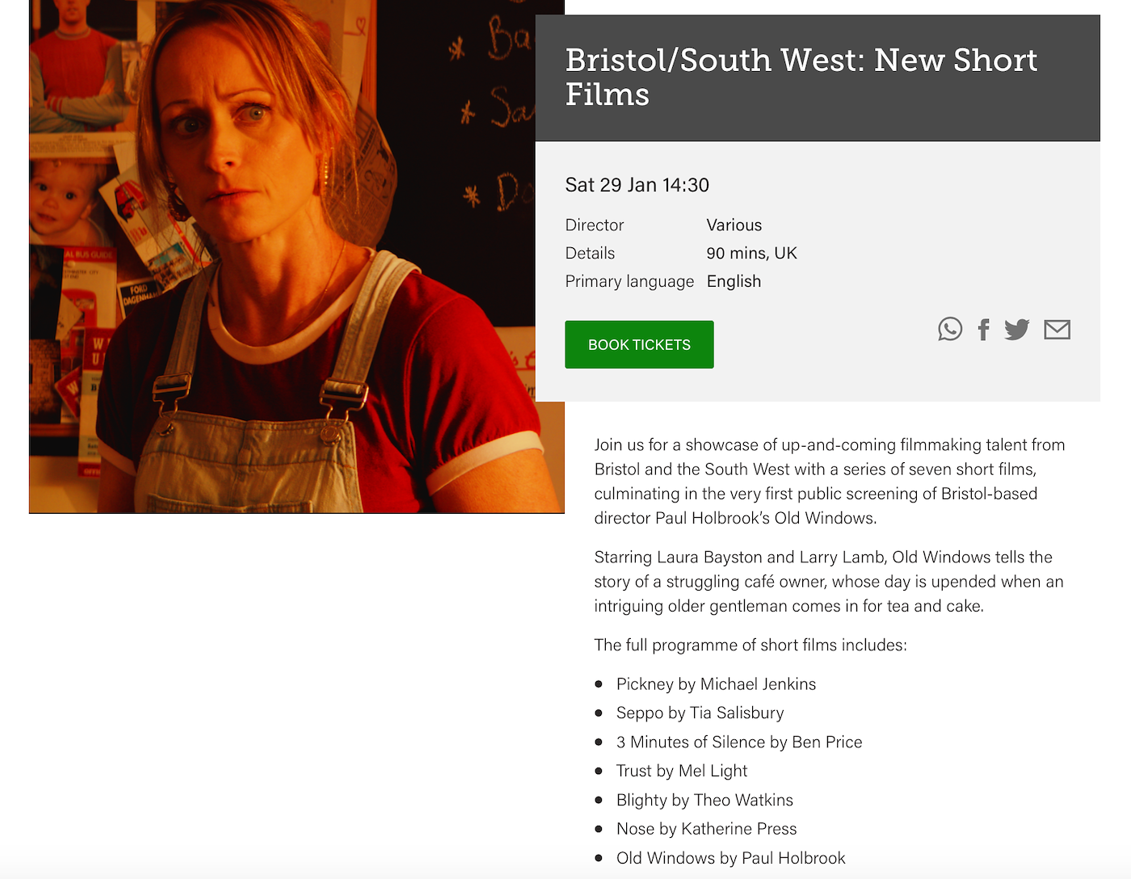Share the event on Twitter
This screenshot has height=879, width=1131.
tap(1017, 330)
